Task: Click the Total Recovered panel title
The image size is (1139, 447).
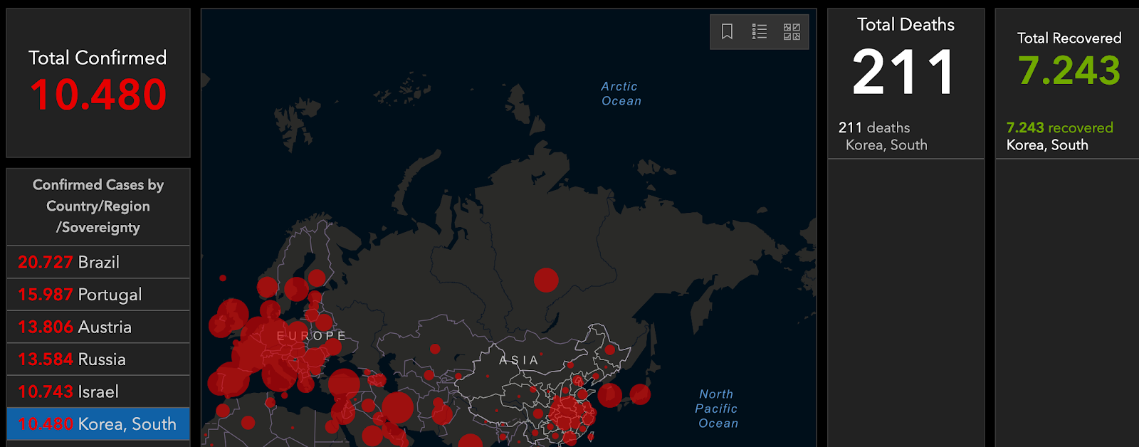Action: (1069, 38)
